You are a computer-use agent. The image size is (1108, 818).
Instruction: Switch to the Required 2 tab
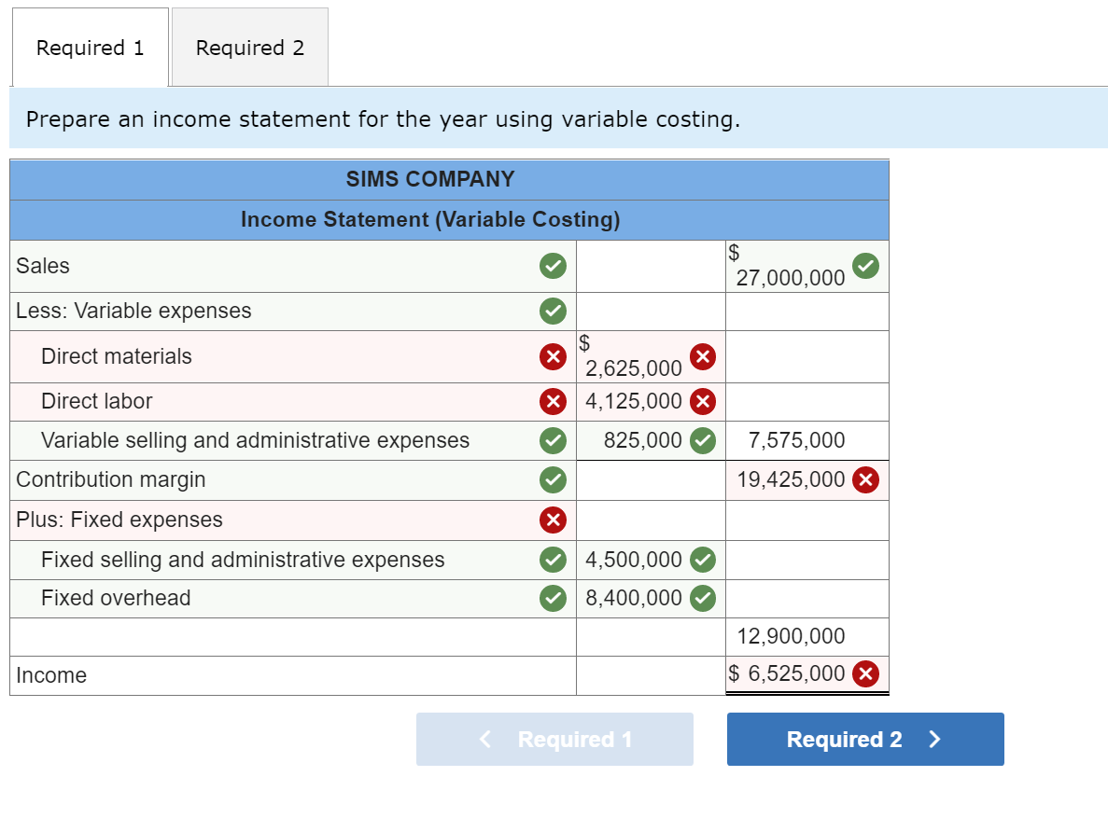[249, 47]
